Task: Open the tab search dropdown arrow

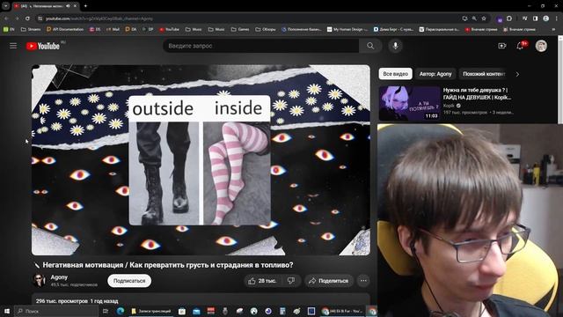Action: [x=6, y=6]
